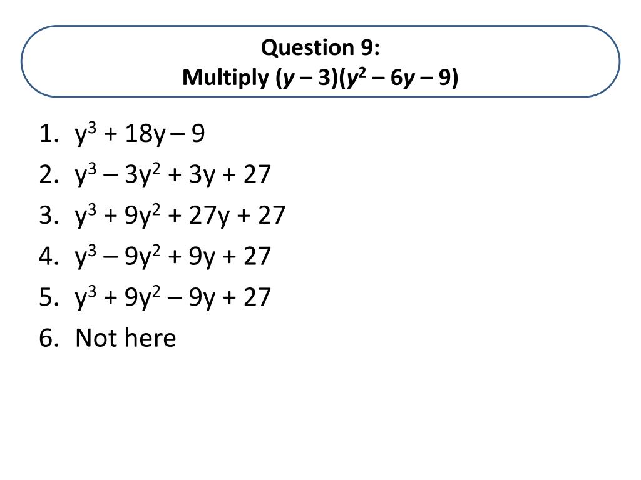Click 18y term in answer 1
641x480 pixels.
pos(145,134)
